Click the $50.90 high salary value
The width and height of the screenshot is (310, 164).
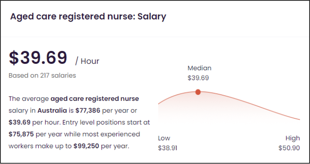point(289,148)
